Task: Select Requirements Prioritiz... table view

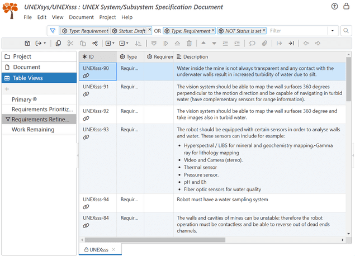Action: click(39, 110)
